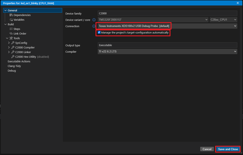Click the C2000 Hex Utility wrench icon
Screen dimensions: 243x155
pyautogui.click(x=13, y=57)
